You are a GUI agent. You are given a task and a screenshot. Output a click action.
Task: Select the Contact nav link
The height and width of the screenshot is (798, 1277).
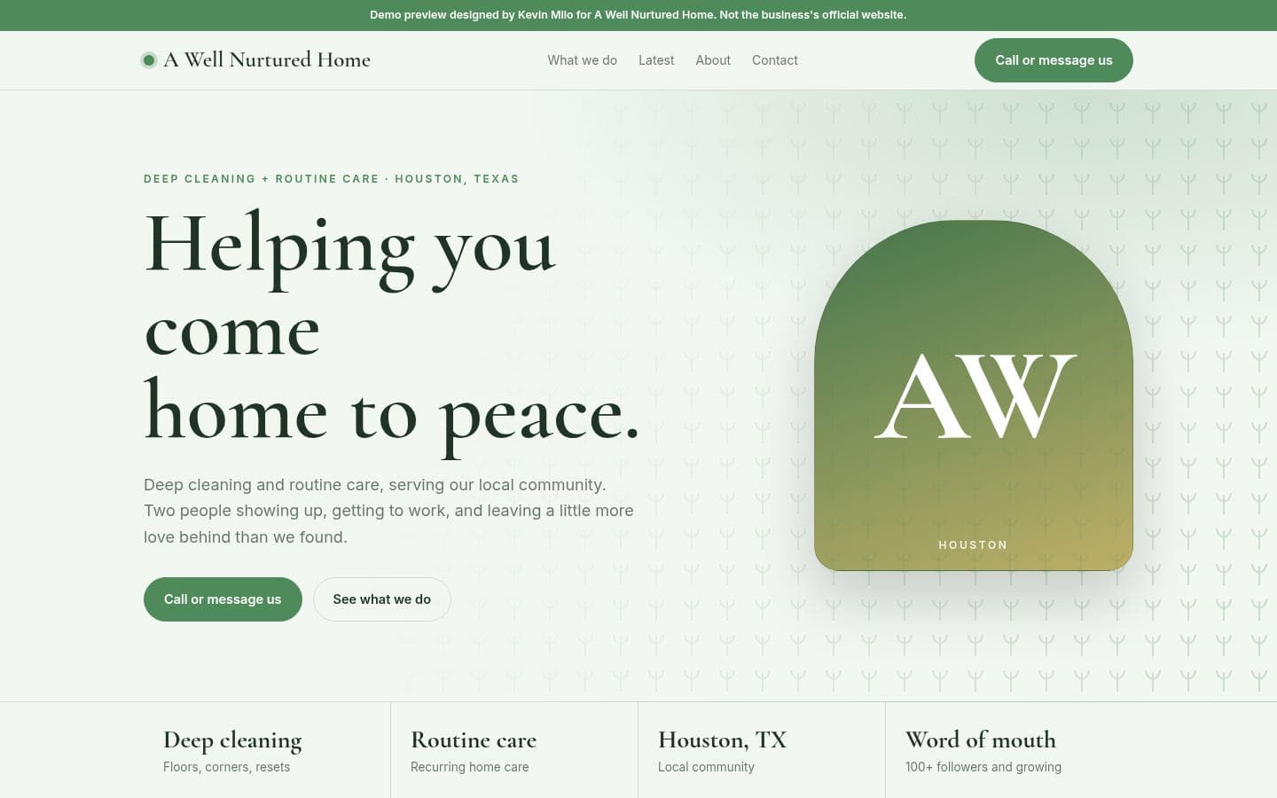pos(775,60)
